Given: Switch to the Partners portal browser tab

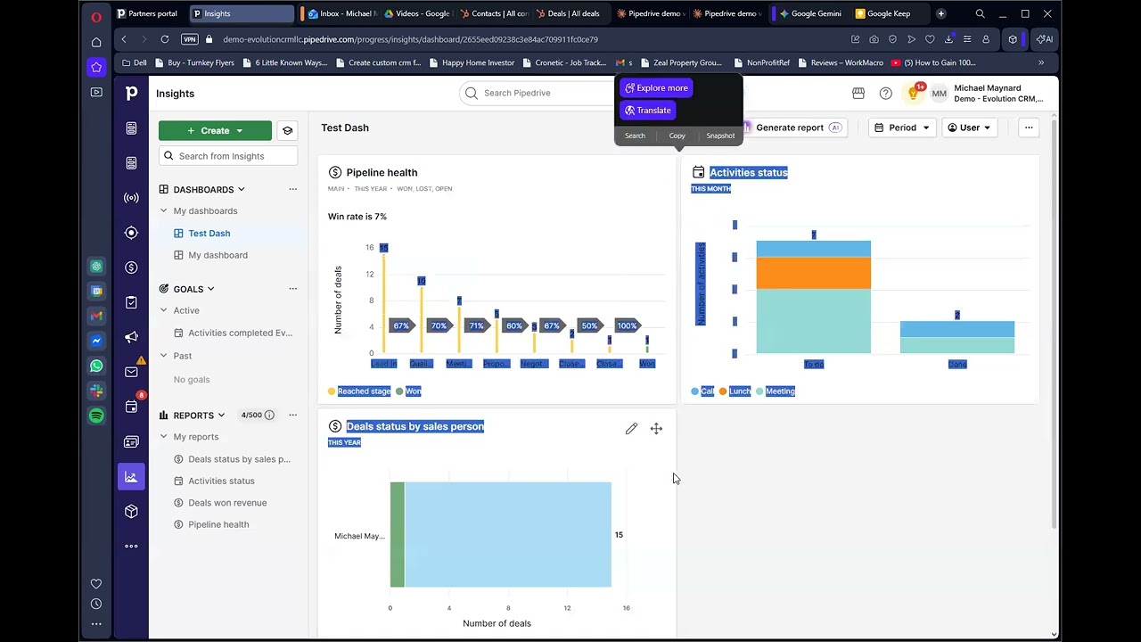Looking at the screenshot, I should pyautogui.click(x=147, y=13).
